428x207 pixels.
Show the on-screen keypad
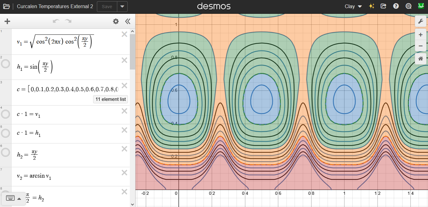13,198
